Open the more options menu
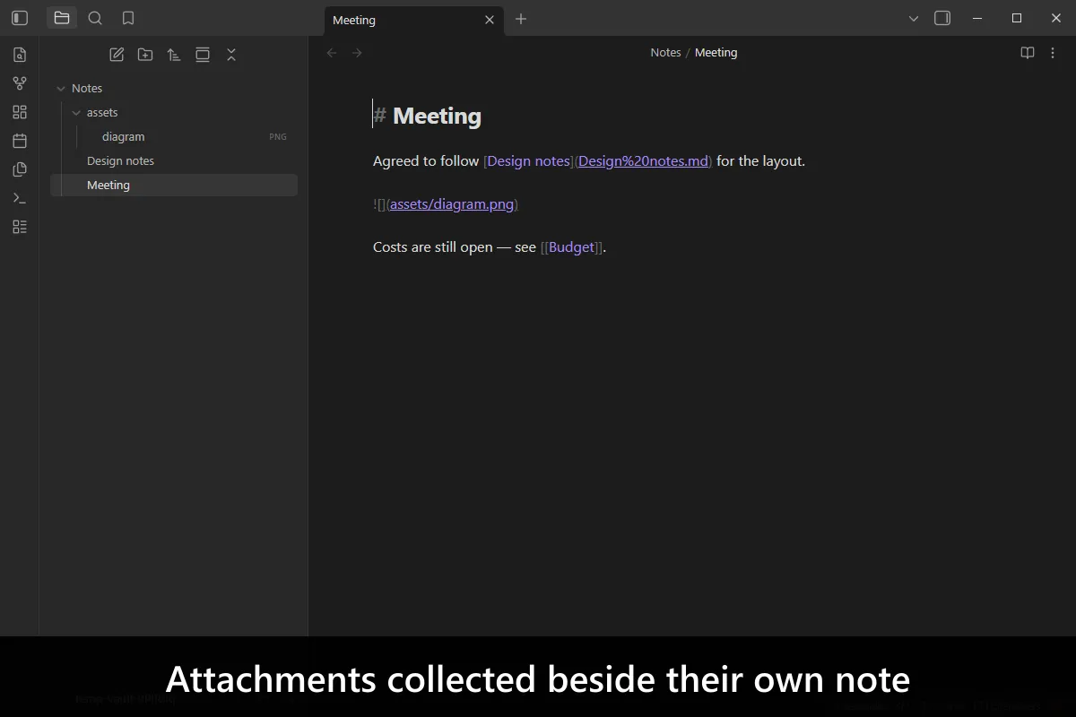 (1053, 53)
